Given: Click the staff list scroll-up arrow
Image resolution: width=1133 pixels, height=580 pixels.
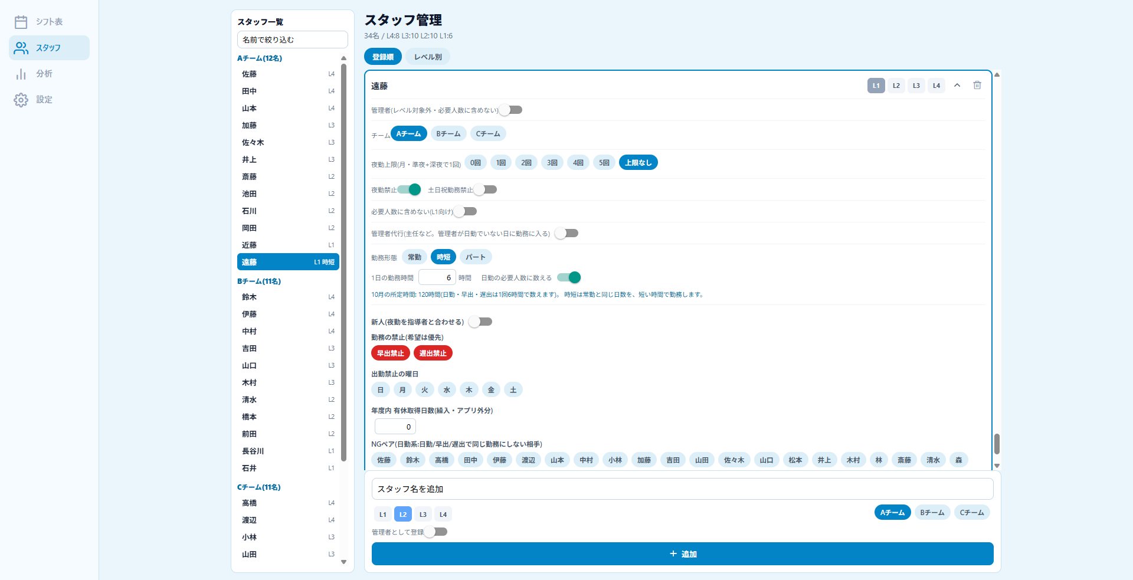Looking at the screenshot, I should tap(344, 58).
